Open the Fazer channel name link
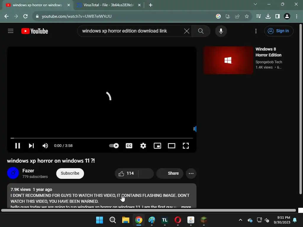 point(28,171)
